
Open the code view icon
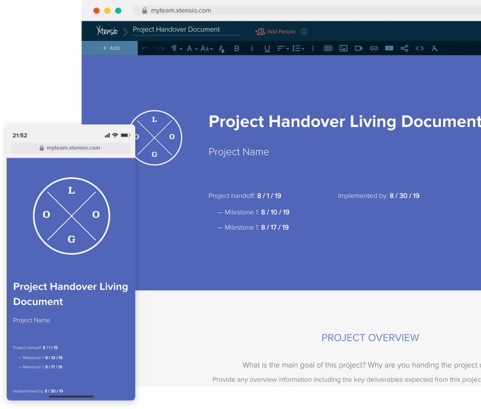[420, 48]
